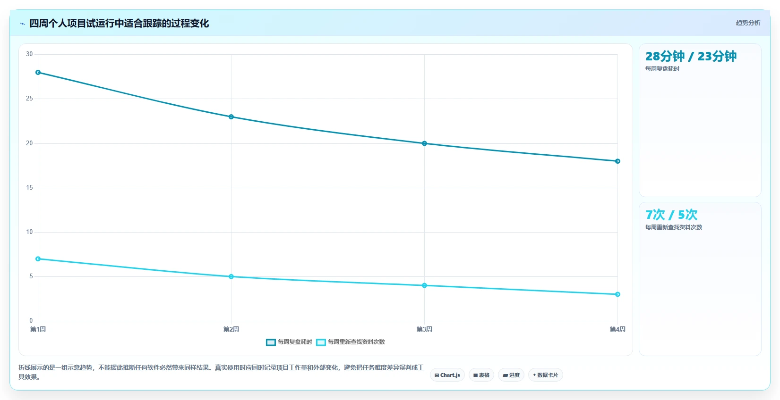Viewport: 780px width, 400px height.
Task: Toggle the 每周复盘耗时 legend entry
Action: tap(289, 342)
